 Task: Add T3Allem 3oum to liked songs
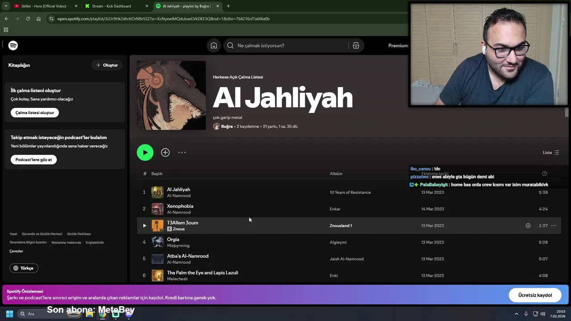point(528,226)
